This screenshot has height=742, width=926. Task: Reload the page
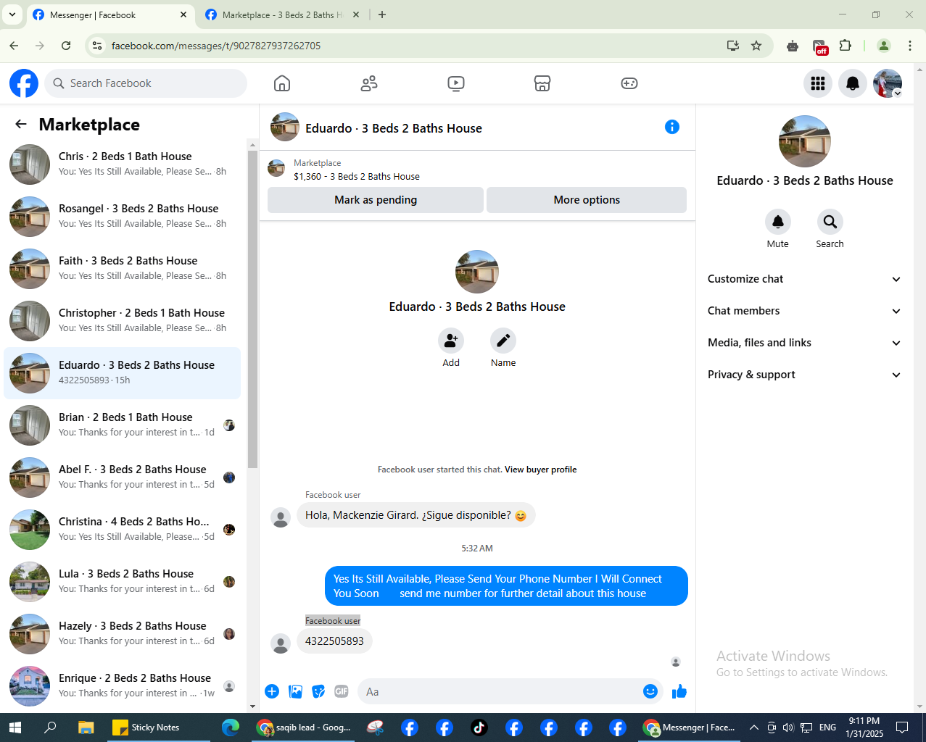coord(66,46)
